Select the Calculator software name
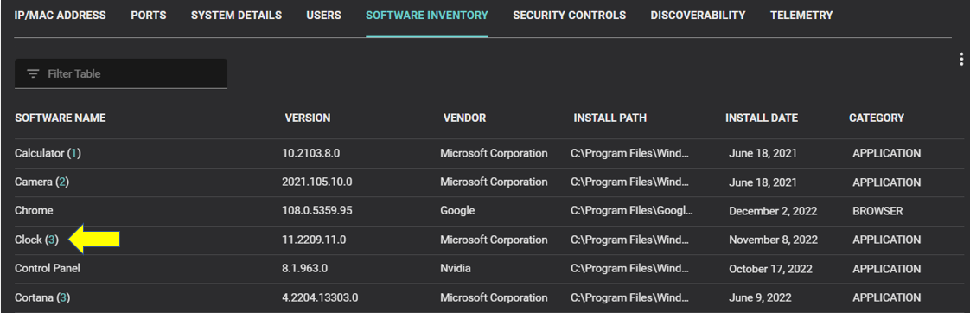 [x=39, y=153]
